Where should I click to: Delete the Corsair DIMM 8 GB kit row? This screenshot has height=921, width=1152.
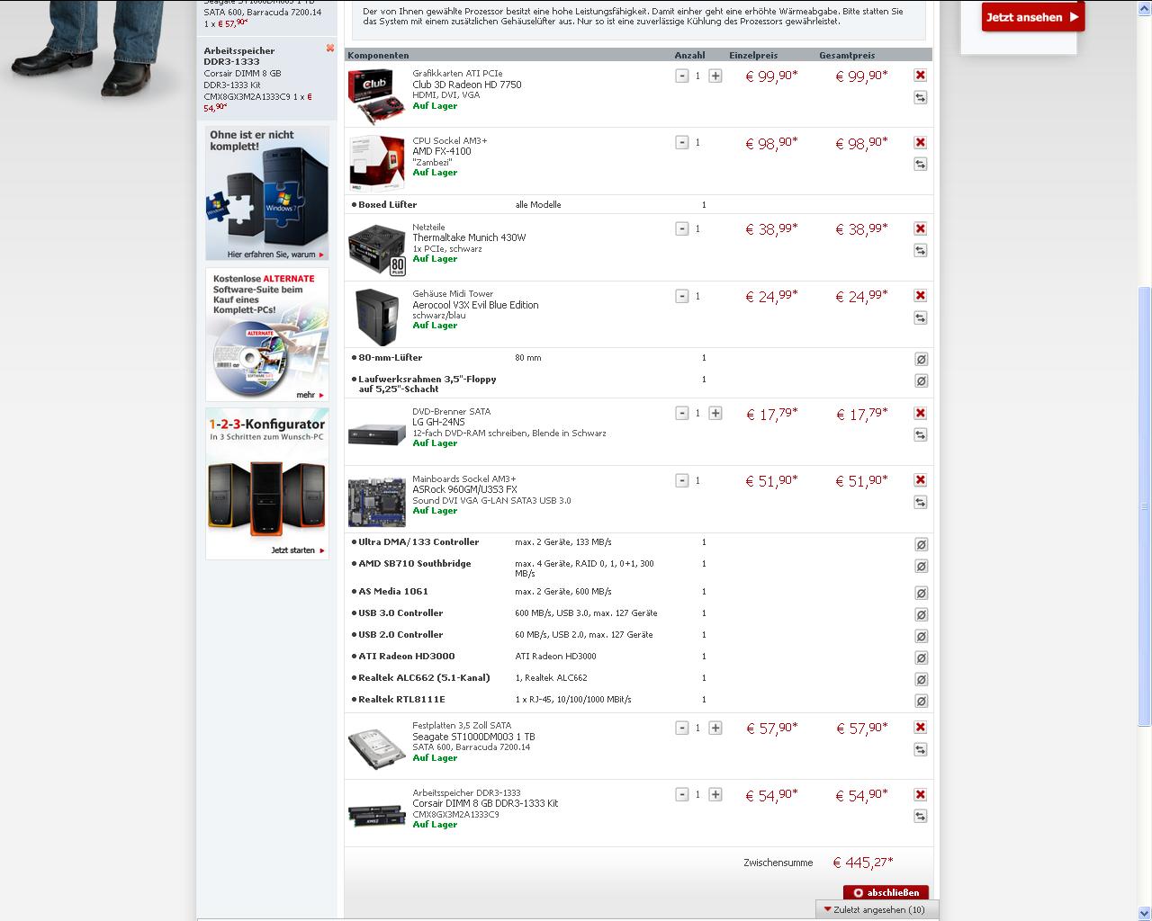tap(920, 794)
